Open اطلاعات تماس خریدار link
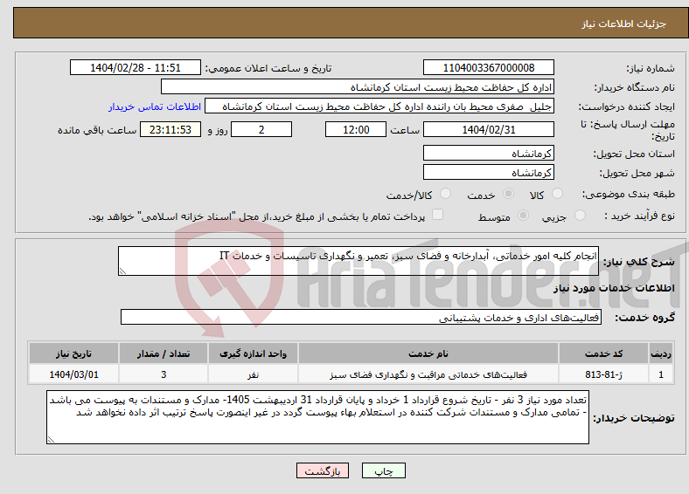This screenshot has width=689, height=494. (x=155, y=106)
